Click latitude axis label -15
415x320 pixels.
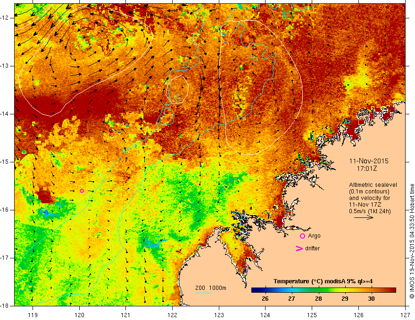[5, 162]
